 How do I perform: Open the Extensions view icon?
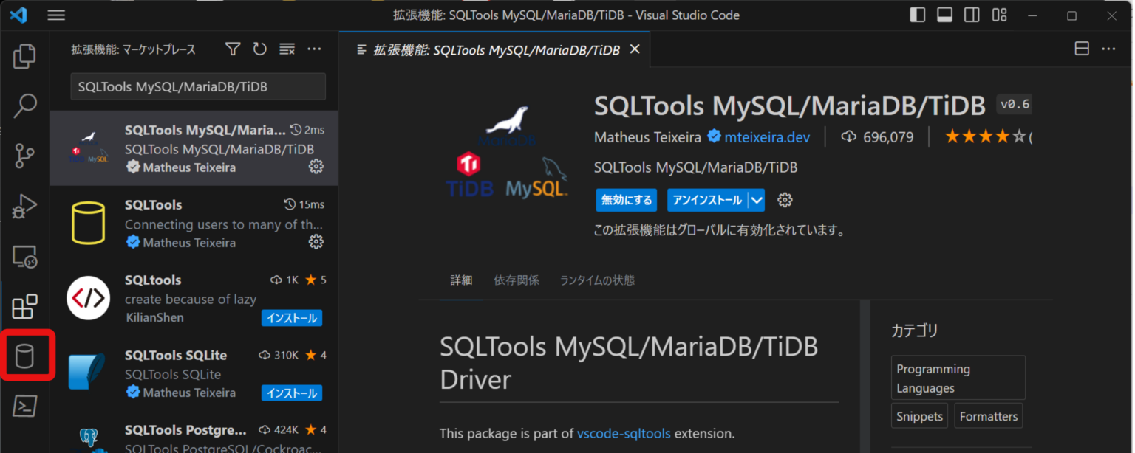pyautogui.click(x=24, y=305)
